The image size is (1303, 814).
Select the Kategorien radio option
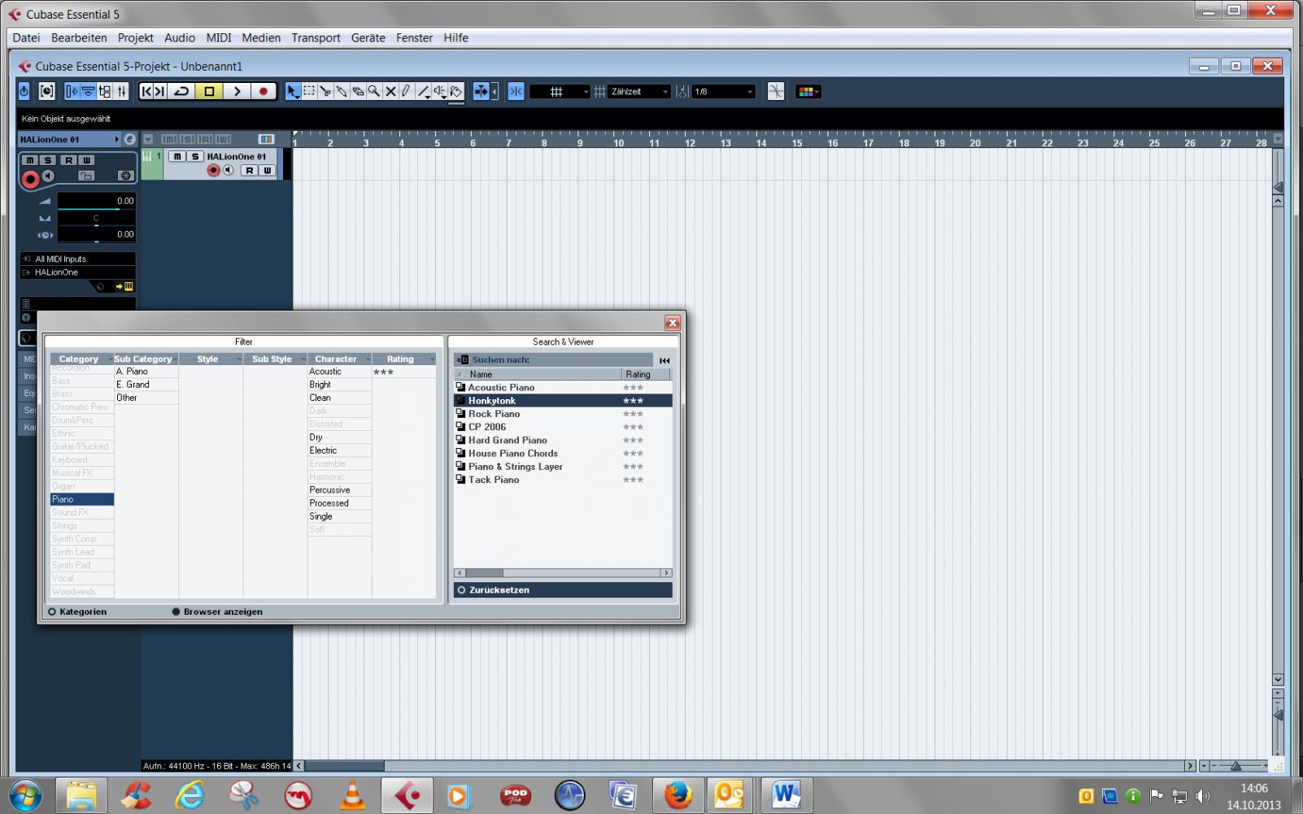77,612
